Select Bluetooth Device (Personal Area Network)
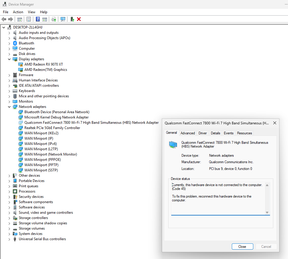This screenshot has height=259, width=288. tap(57, 112)
